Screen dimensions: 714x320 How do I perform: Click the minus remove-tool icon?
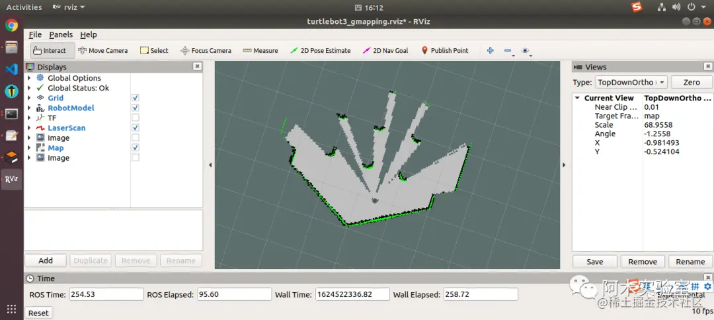(508, 50)
